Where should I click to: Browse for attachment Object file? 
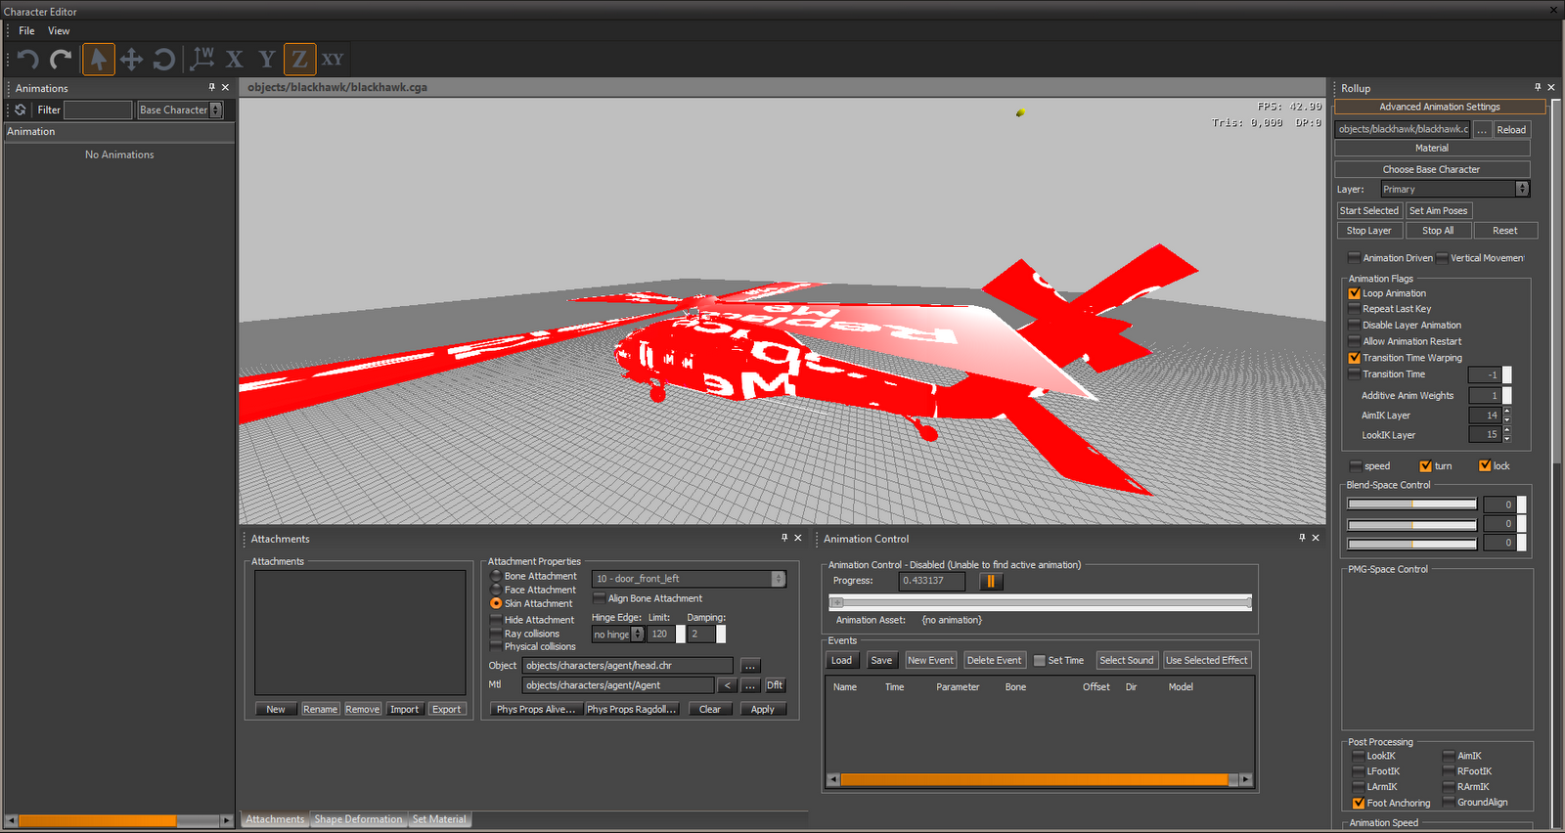pyautogui.click(x=750, y=666)
